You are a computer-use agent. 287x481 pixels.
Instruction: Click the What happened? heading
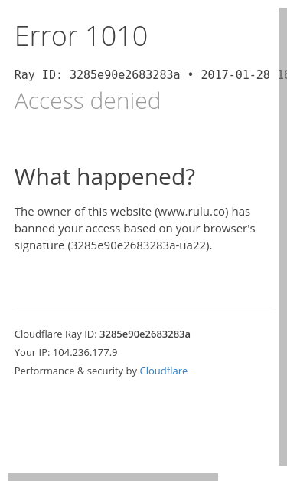(x=105, y=177)
